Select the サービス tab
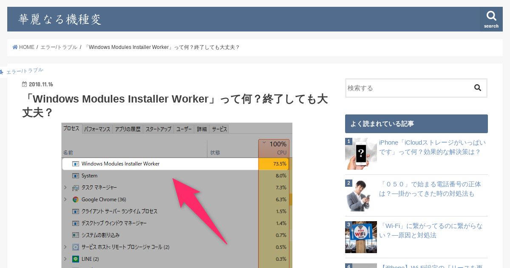Image resolution: width=510 pixels, height=268 pixels. 219,129
